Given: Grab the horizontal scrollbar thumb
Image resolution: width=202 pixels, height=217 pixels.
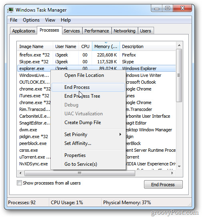Looking at the screenshot, I should pos(80,173).
